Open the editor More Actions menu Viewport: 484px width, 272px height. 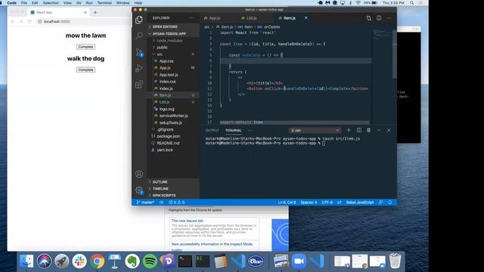[x=389, y=18]
